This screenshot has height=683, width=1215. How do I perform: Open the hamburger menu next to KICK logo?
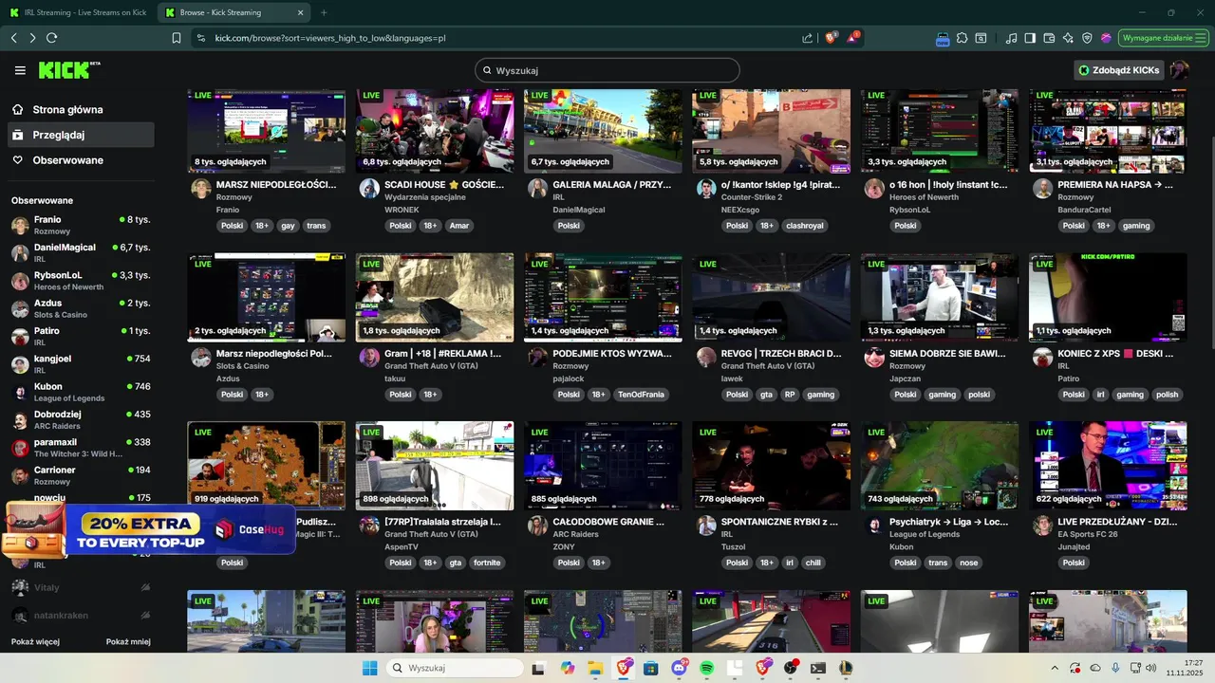pos(20,70)
